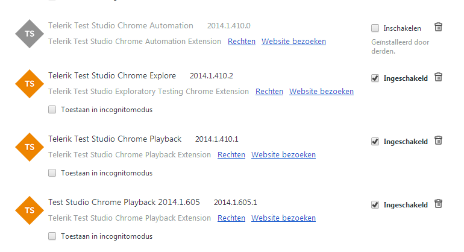Delete Telerik Chrome Automation via trash icon
This screenshot has height=252, width=464.
point(438,27)
